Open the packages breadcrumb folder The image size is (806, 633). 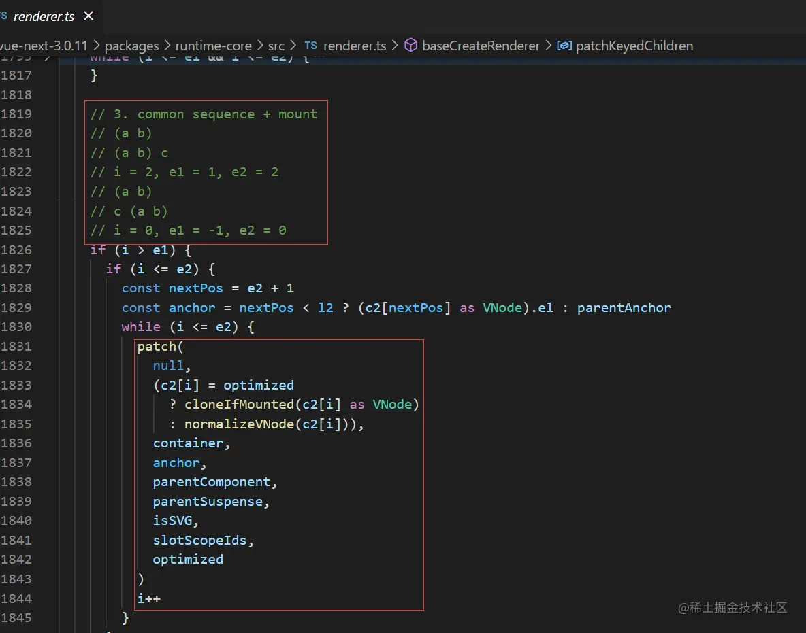point(131,46)
